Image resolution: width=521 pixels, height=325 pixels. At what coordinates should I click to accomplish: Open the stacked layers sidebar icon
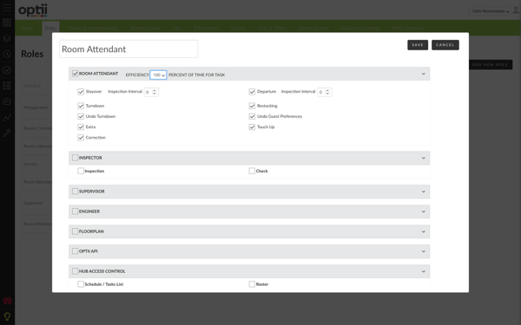coord(7,38)
